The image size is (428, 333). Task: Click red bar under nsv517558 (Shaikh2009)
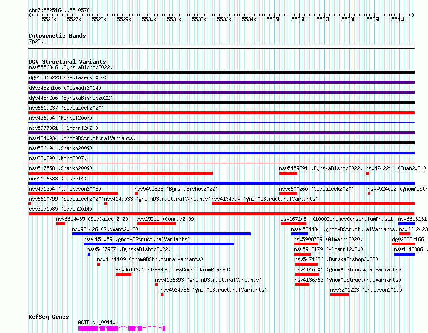point(120,173)
